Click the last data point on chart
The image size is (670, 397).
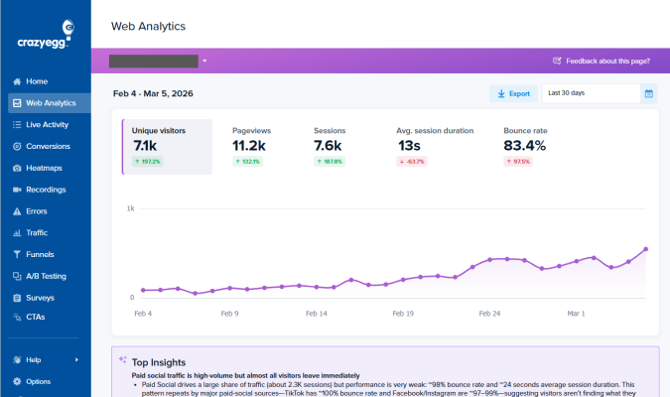[646, 249]
